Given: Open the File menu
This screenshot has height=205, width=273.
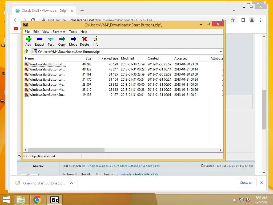Looking at the screenshot, I should (27, 32).
